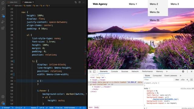
Task: Select html in the DevTools breadcrumb
Action: point(91,107)
